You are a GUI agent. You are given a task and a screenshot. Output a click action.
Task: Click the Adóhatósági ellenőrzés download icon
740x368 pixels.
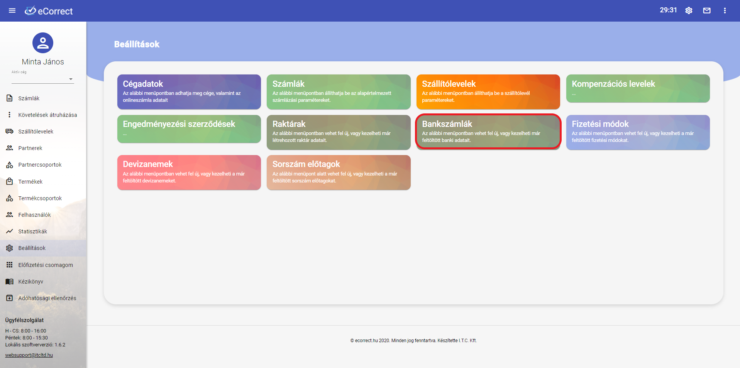10,298
